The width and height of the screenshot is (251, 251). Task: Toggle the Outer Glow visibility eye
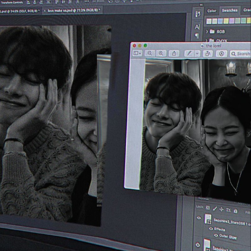point(216,236)
